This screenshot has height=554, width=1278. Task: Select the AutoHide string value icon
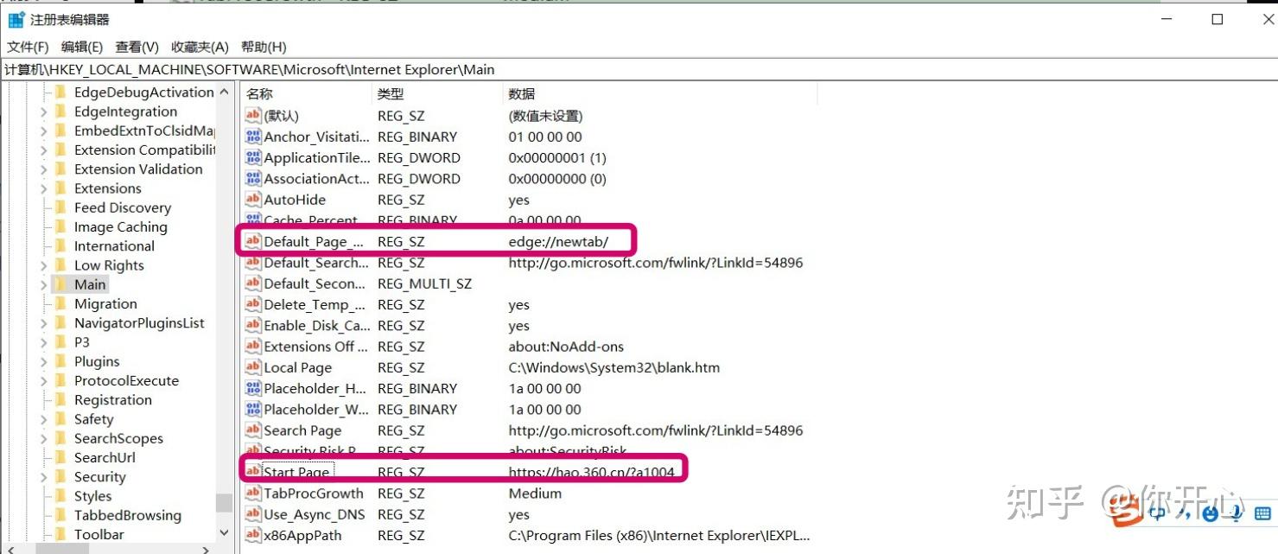(x=253, y=200)
